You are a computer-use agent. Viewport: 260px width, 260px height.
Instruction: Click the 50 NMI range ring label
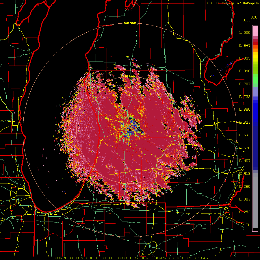130,76
